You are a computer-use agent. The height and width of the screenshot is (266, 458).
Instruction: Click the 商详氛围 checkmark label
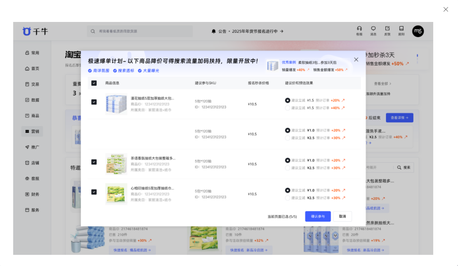(x=99, y=71)
